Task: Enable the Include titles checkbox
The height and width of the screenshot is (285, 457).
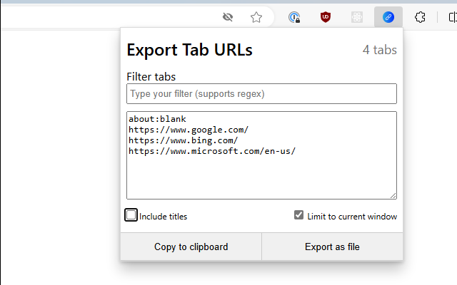Action: tap(131, 215)
